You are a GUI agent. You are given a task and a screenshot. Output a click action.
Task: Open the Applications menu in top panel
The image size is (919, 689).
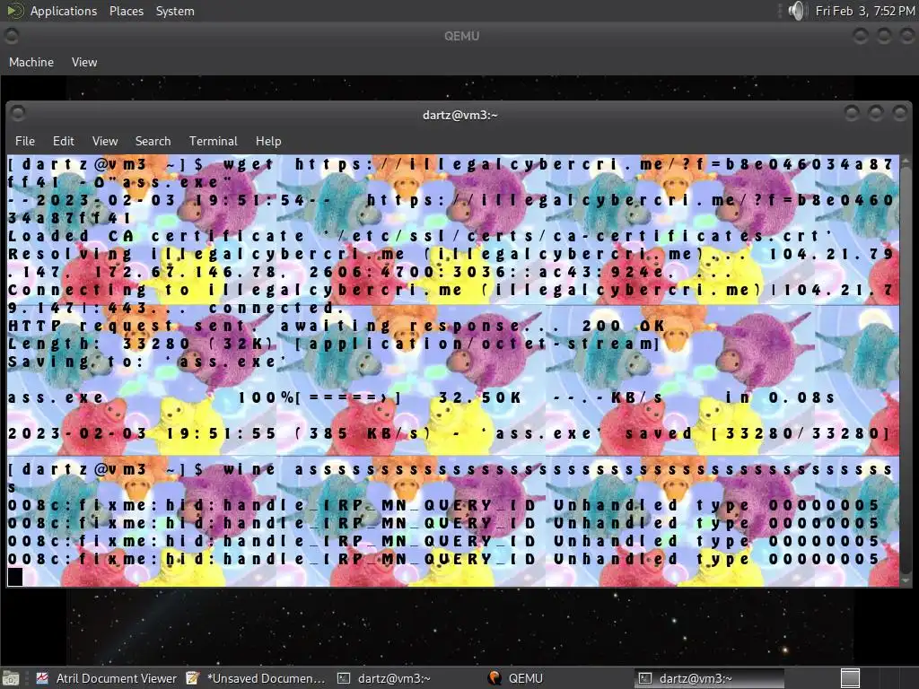64,11
